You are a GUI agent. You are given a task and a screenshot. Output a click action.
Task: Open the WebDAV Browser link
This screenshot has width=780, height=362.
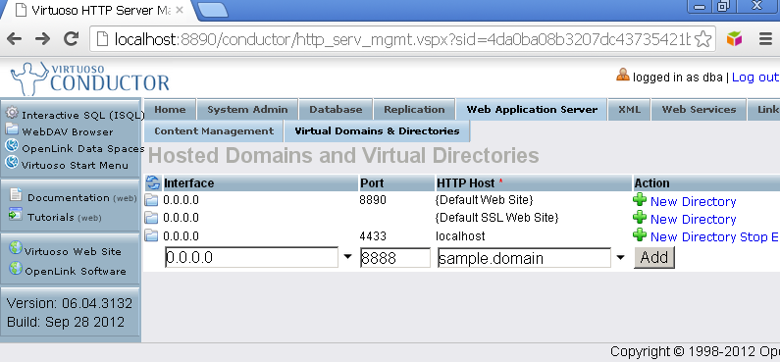68,131
